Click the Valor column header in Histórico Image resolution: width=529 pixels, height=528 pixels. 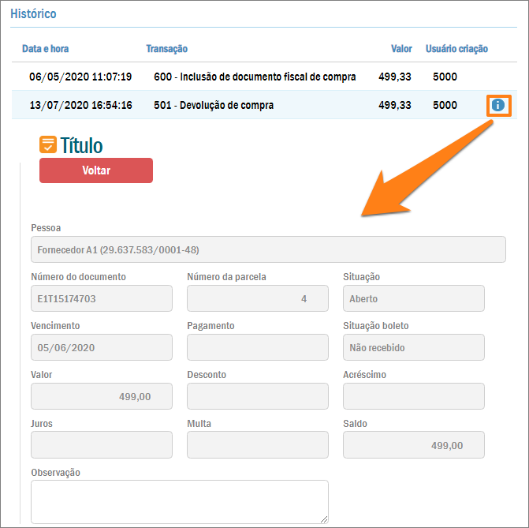[401, 49]
